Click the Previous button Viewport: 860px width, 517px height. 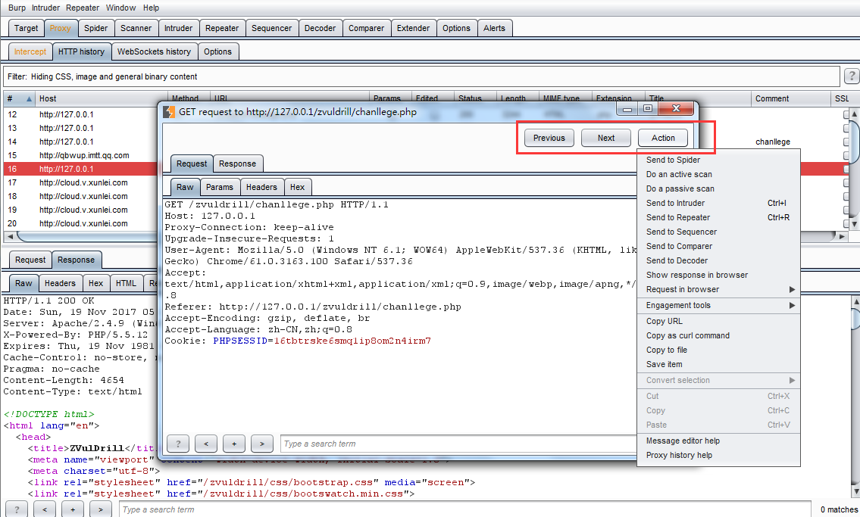pyautogui.click(x=549, y=138)
